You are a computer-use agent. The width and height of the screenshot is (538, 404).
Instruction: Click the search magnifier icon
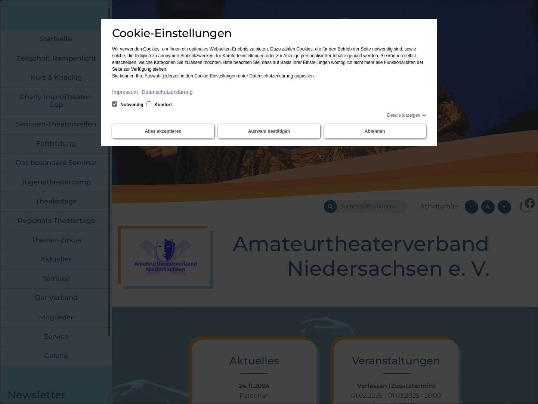tap(330, 206)
